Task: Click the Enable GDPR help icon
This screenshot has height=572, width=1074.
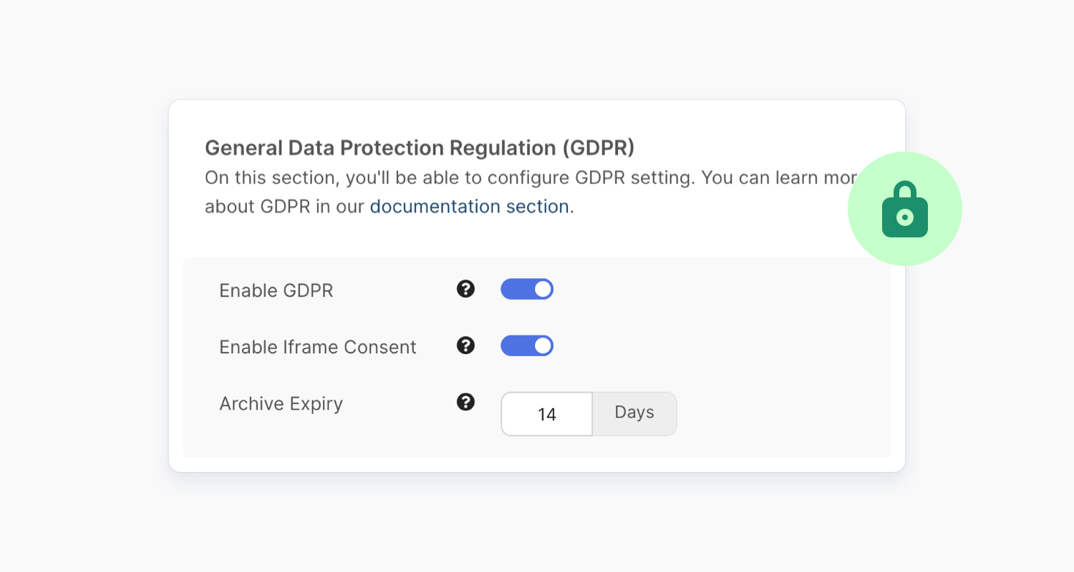Action: [465, 289]
